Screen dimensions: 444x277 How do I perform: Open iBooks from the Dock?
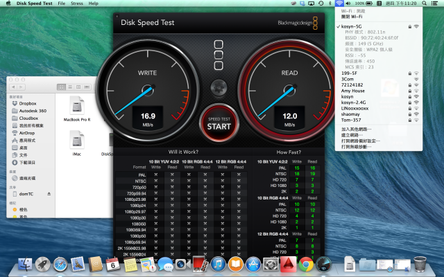coord(236,265)
